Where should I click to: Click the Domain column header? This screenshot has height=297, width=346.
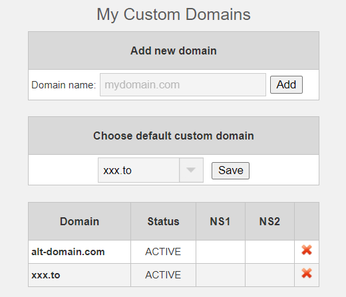[79, 221]
